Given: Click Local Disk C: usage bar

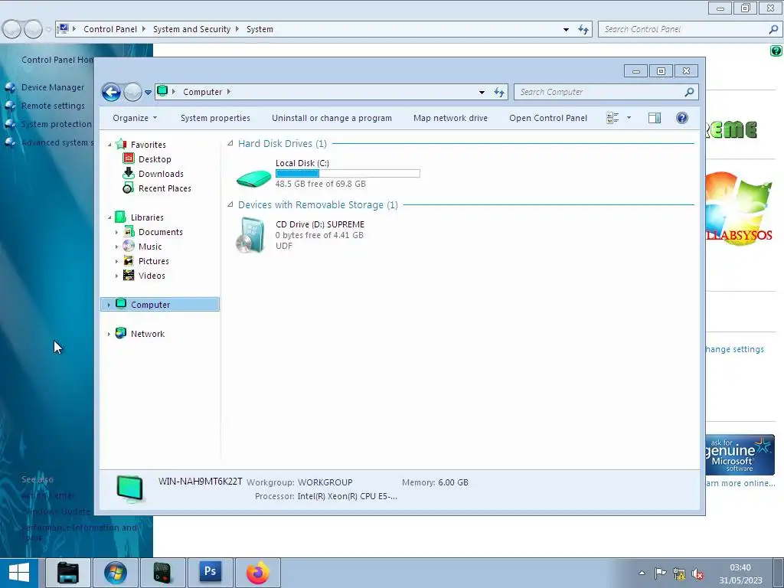Looking at the screenshot, I should pyautogui.click(x=348, y=174).
